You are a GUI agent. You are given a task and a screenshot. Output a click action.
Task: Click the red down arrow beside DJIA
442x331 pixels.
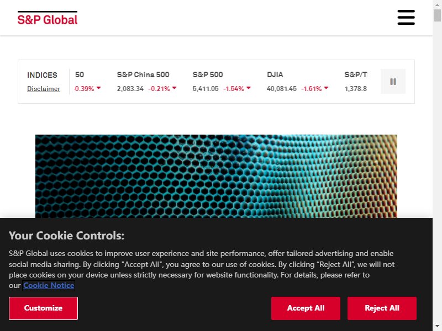pyautogui.click(x=326, y=88)
